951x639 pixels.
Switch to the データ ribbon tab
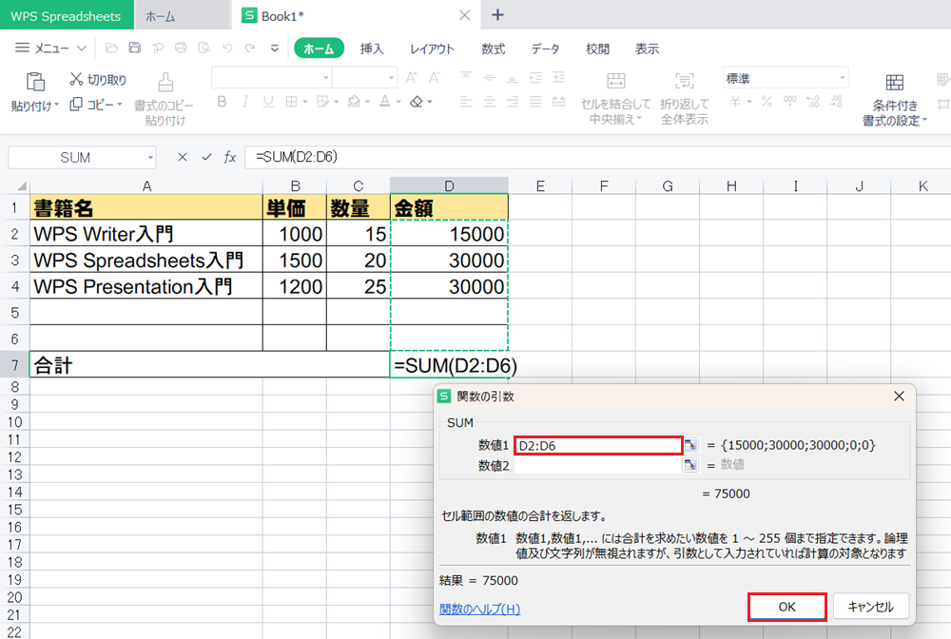[545, 48]
